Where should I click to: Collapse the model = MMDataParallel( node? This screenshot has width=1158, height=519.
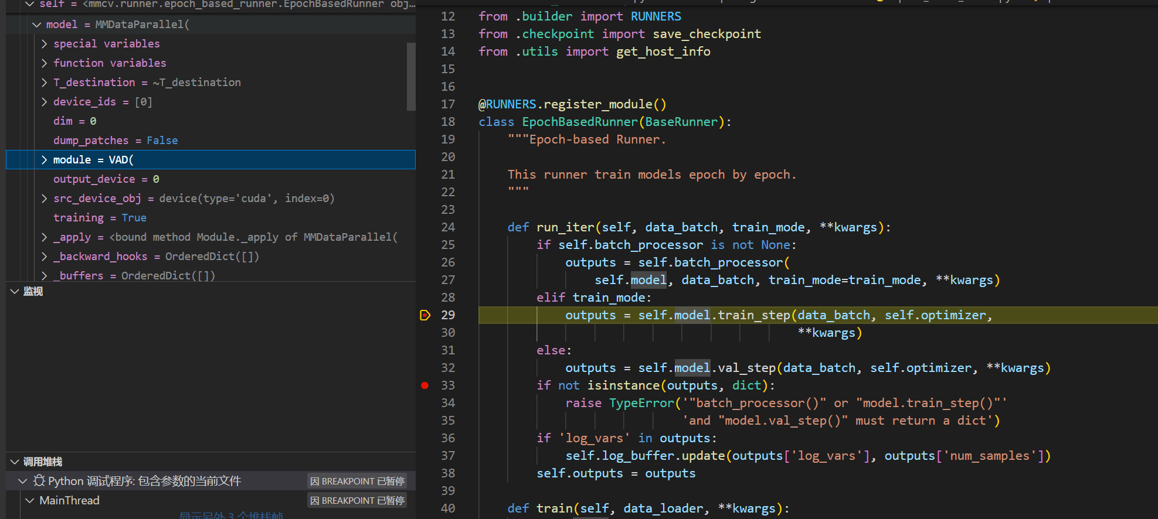pyautogui.click(x=36, y=25)
